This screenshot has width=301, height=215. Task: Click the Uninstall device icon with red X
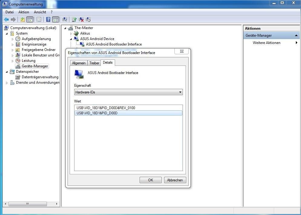pos(81,19)
